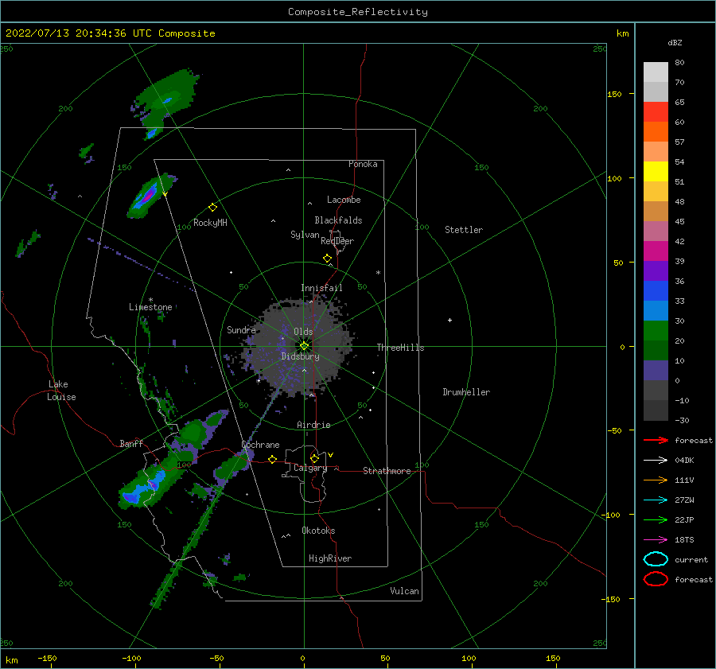Click the Blackfalds label

coord(338,220)
